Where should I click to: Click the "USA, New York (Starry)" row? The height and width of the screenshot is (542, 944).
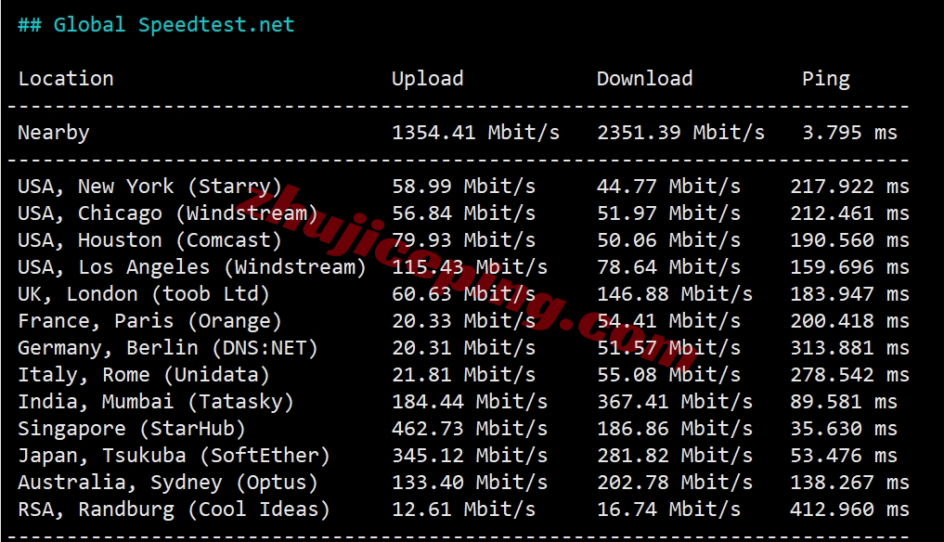point(149,187)
